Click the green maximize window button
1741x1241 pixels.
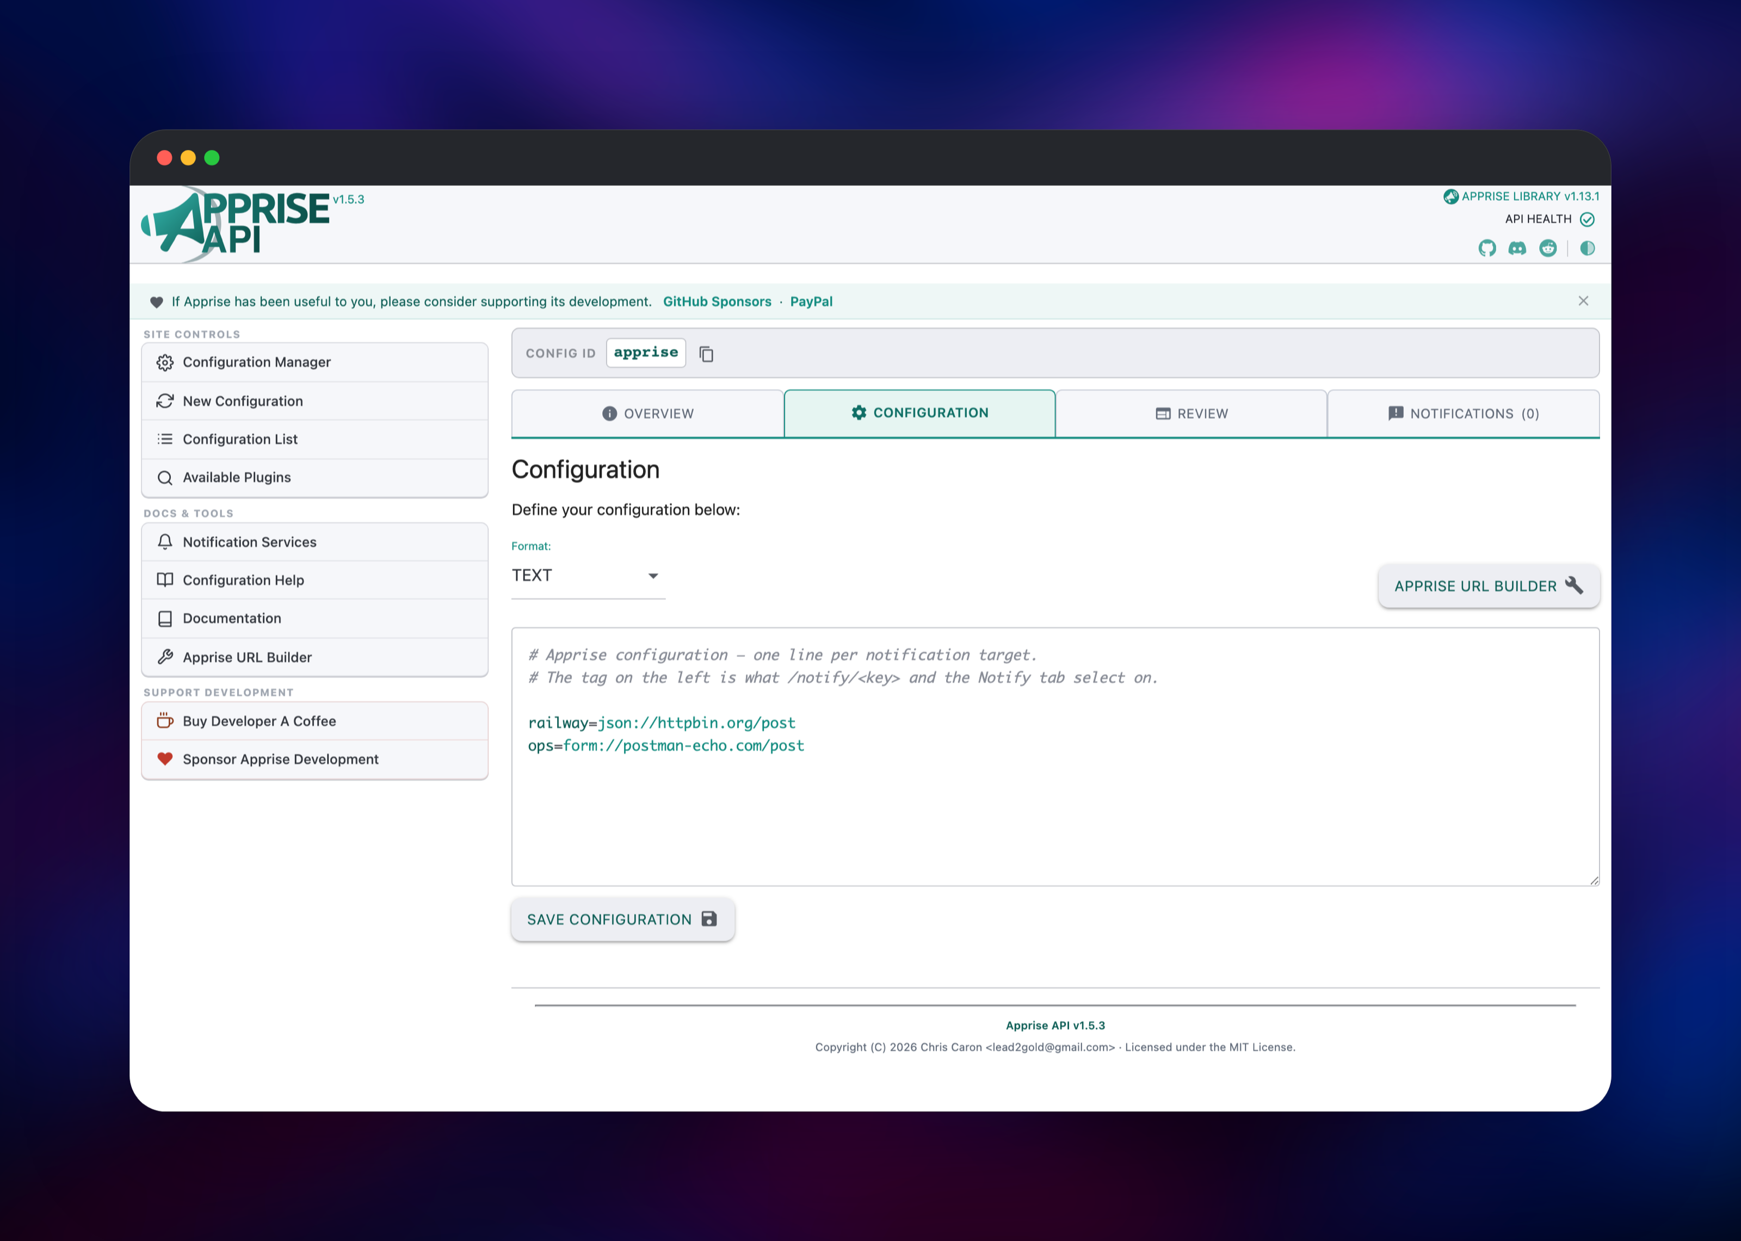212,157
